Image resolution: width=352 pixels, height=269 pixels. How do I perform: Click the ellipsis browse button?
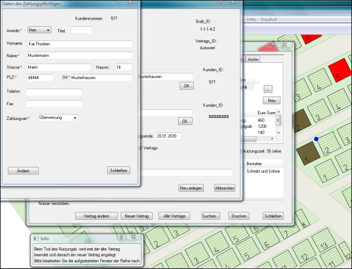(268, 89)
